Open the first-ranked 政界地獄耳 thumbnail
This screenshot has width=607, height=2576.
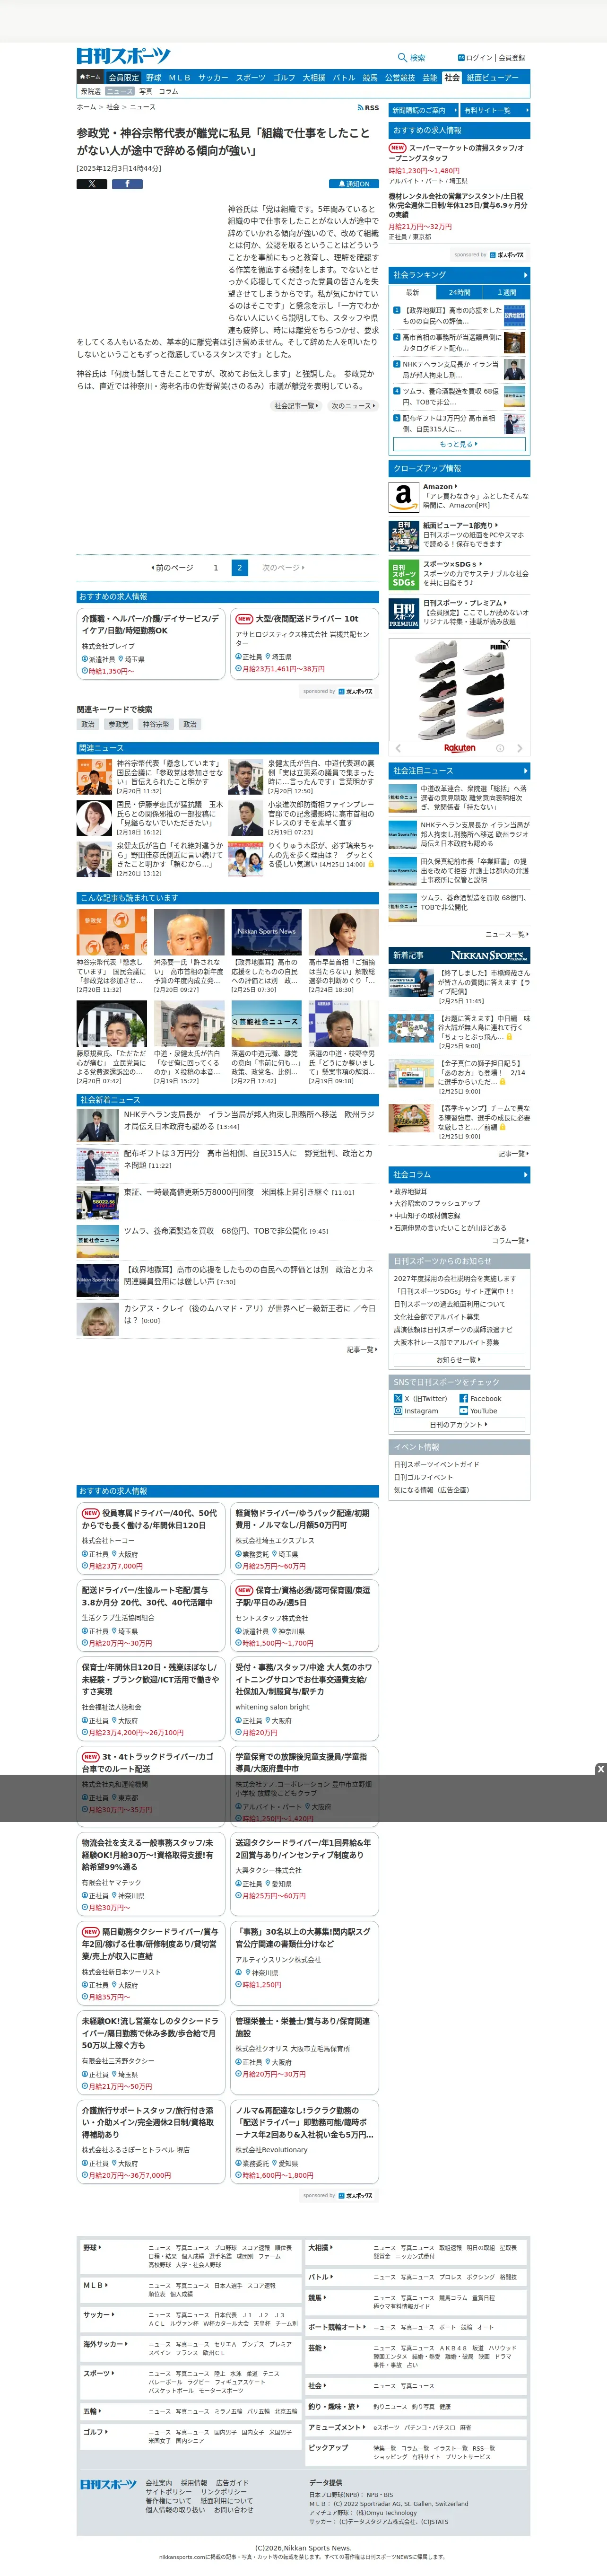[514, 315]
